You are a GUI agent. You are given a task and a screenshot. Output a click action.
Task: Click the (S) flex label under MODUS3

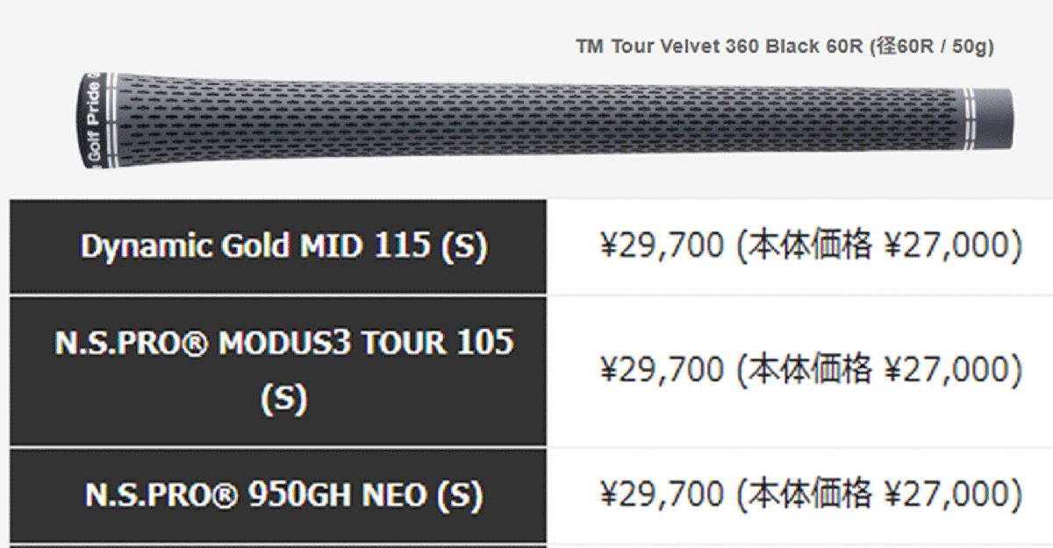coord(283,399)
